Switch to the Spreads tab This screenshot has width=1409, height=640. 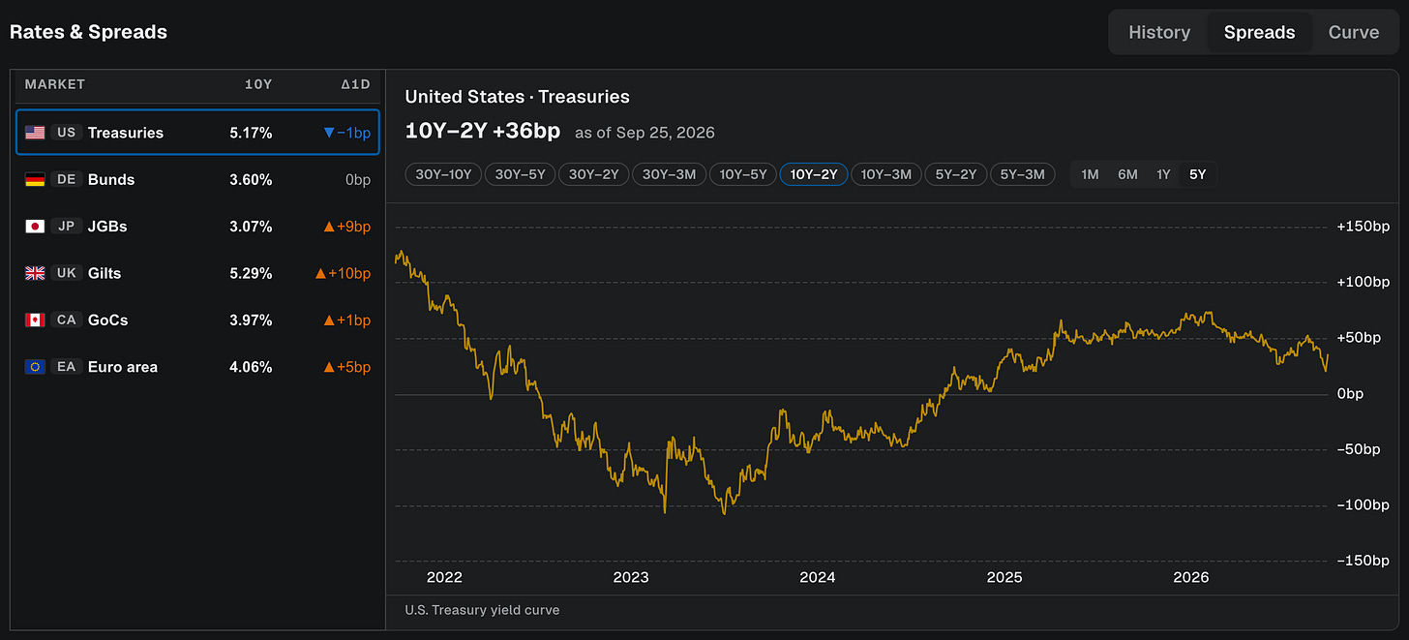pos(1259,32)
